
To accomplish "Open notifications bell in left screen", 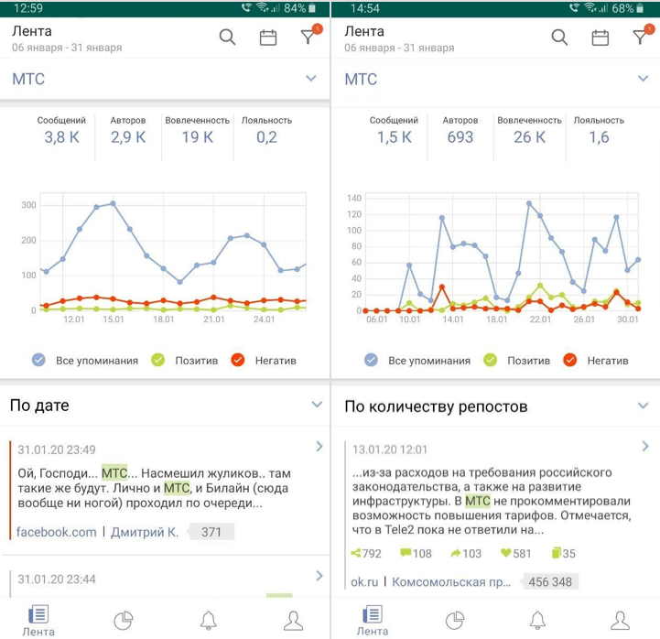I will (209, 621).
